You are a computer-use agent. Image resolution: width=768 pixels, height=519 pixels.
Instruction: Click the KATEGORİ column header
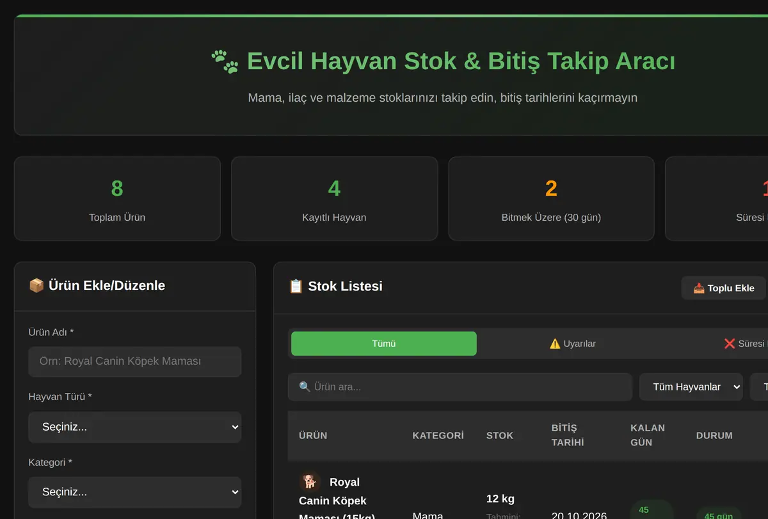438,435
